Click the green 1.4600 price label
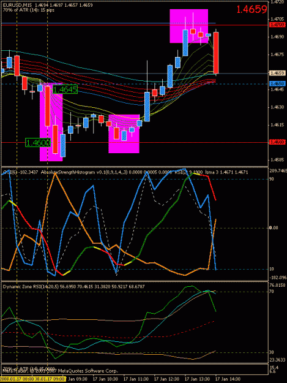 pyautogui.click(x=38, y=142)
